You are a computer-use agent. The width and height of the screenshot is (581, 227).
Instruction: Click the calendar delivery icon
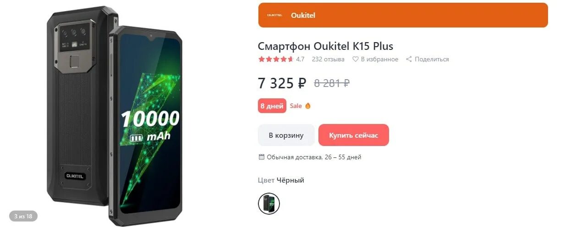coord(262,157)
